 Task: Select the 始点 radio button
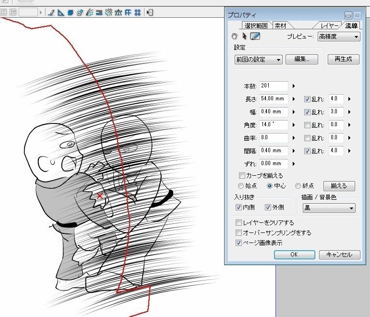pyautogui.click(x=241, y=186)
